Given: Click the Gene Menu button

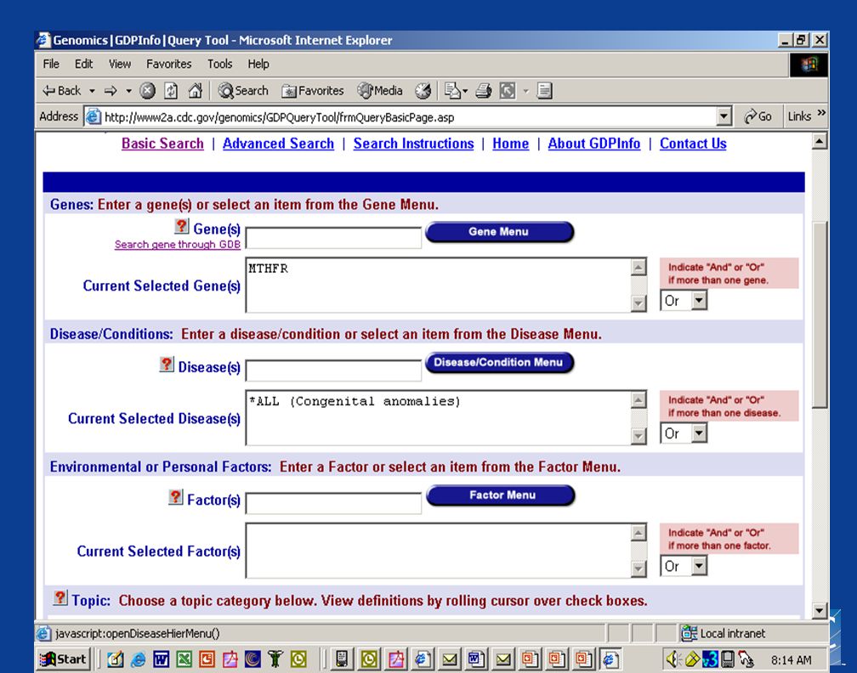Looking at the screenshot, I should (x=500, y=232).
